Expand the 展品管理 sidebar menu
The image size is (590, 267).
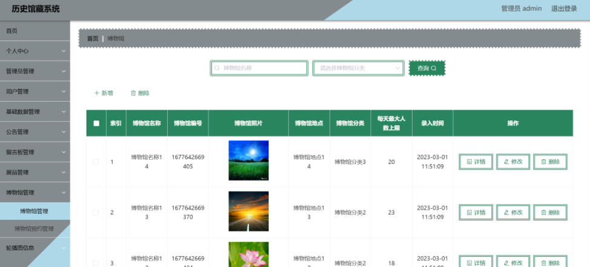[35, 172]
